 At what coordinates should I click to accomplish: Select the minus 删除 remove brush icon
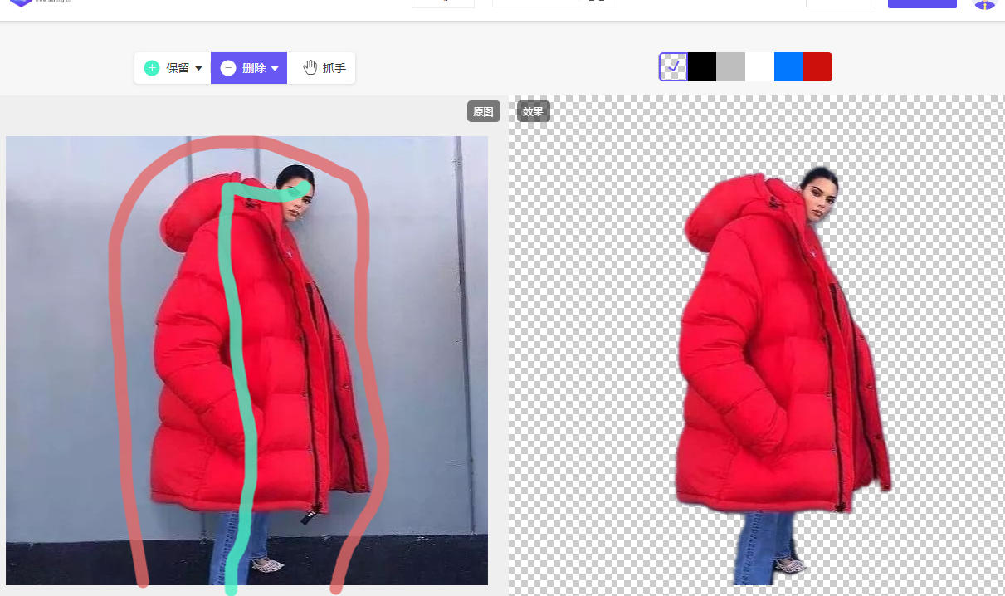pos(228,68)
